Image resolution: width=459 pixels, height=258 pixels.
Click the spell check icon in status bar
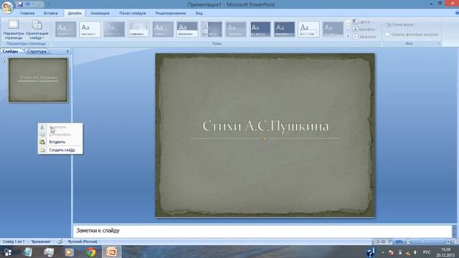[x=60, y=242]
